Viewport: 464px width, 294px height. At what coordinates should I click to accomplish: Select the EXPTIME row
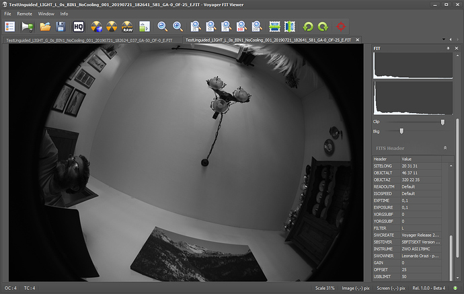pyautogui.click(x=407, y=200)
